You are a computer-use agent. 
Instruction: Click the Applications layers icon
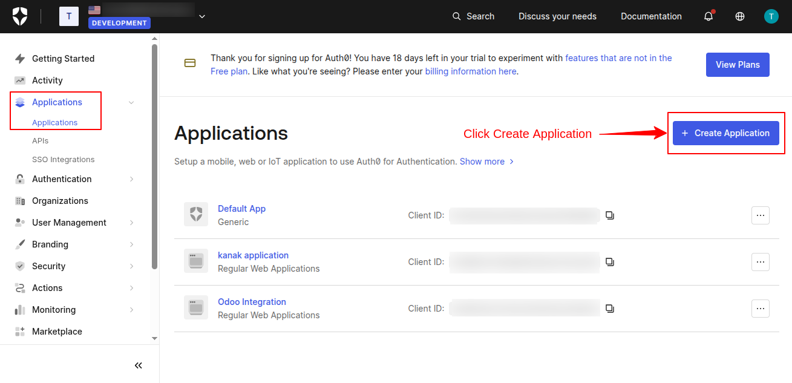20,102
